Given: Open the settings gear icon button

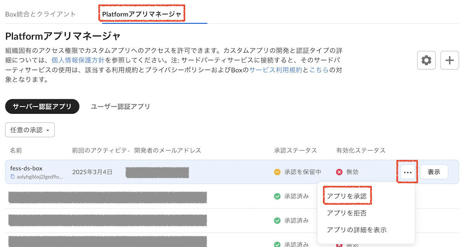Looking at the screenshot, I should pos(426,60).
